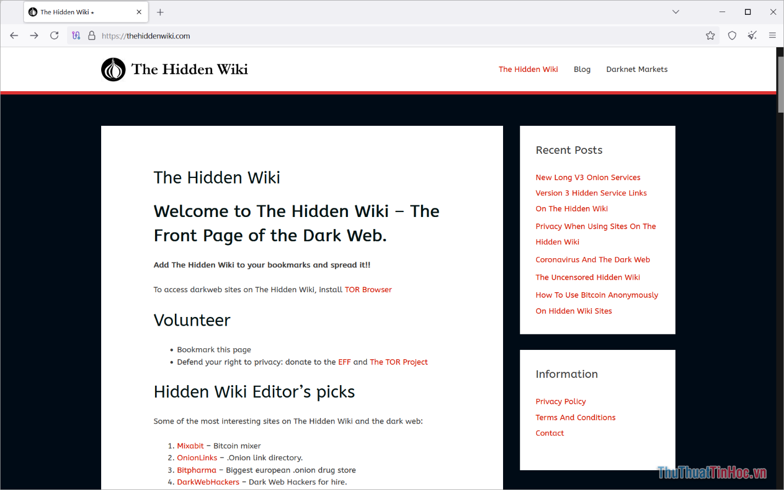The image size is (784, 490).
Task: Open the TOR Browser link
Action: (x=368, y=289)
